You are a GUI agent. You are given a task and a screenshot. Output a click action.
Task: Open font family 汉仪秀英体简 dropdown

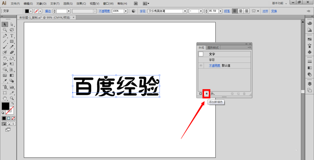click(x=185, y=11)
